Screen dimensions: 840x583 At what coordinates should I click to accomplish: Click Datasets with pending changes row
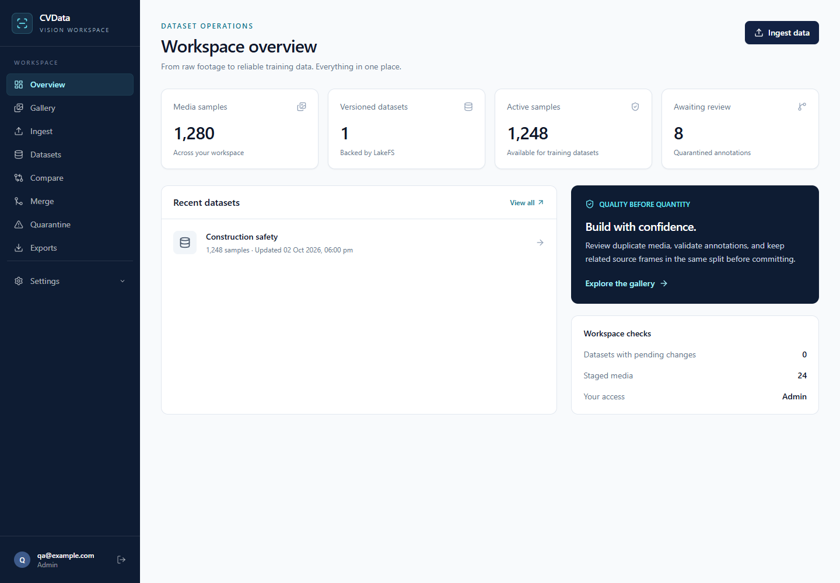click(695, 354)
